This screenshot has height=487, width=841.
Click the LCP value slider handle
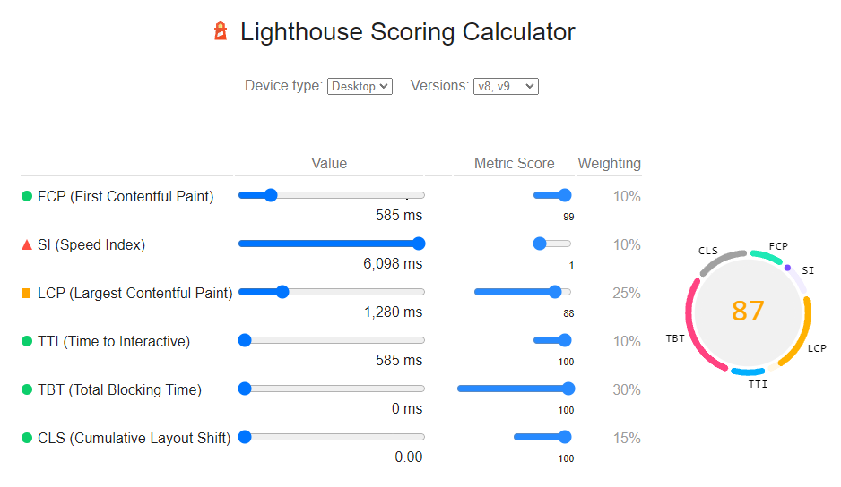tap(282, 292)
